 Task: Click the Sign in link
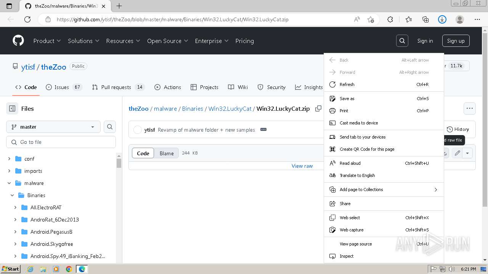pyautogui.click(x=425, y=41)
